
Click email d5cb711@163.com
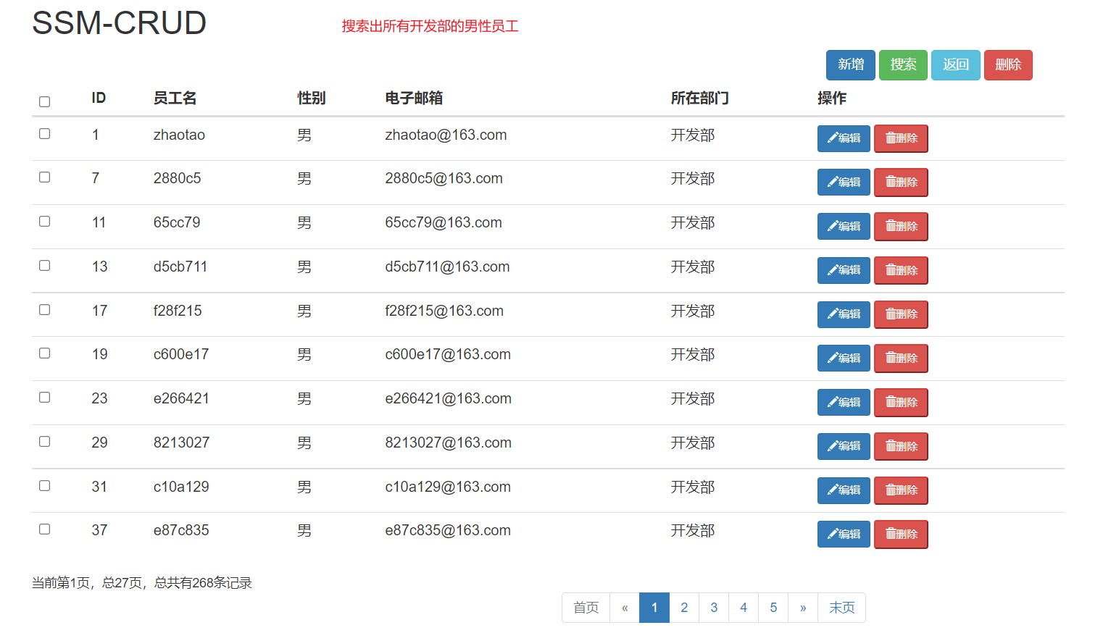[x=447, y=267]
